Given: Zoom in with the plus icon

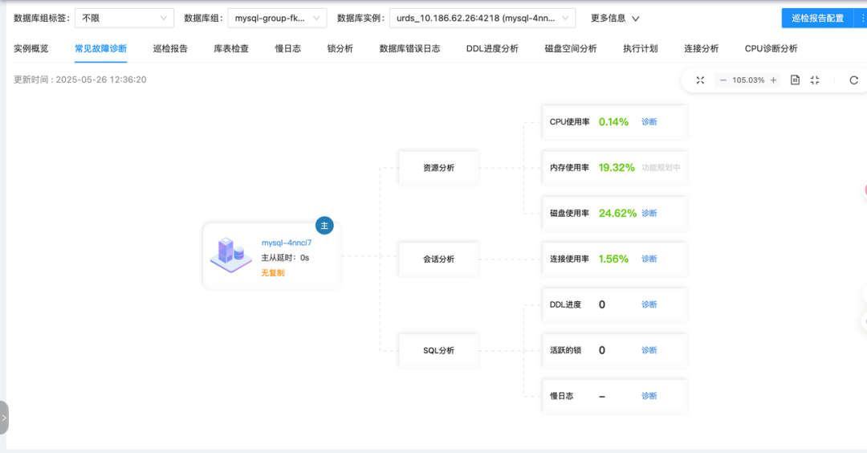Looking at the screenshot, I should tap(773, 80).
